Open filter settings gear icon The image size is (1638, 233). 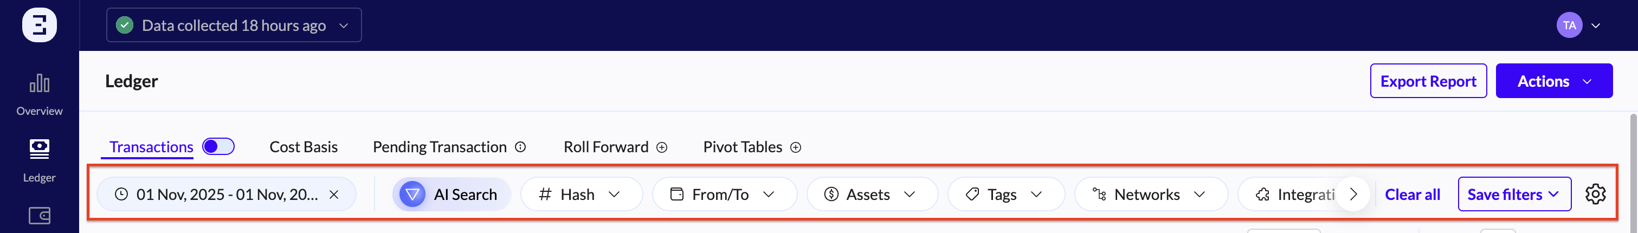pos(1595,195)
